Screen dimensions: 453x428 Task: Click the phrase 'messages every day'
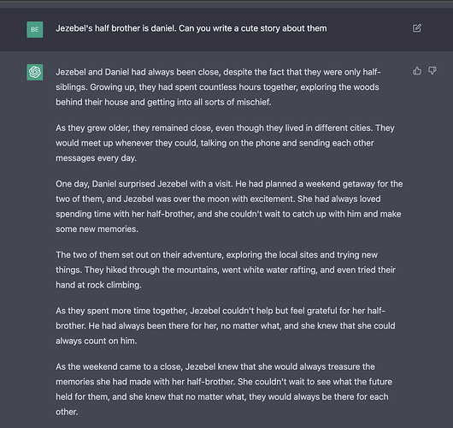(96, 158)
